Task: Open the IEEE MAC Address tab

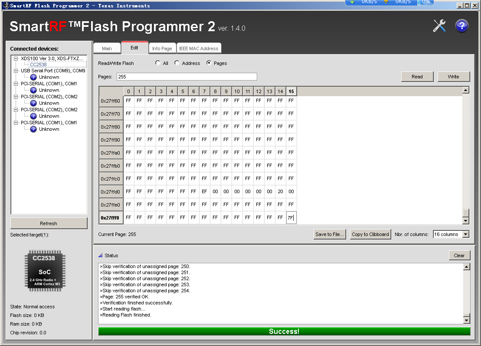Action: coord(199,49)
